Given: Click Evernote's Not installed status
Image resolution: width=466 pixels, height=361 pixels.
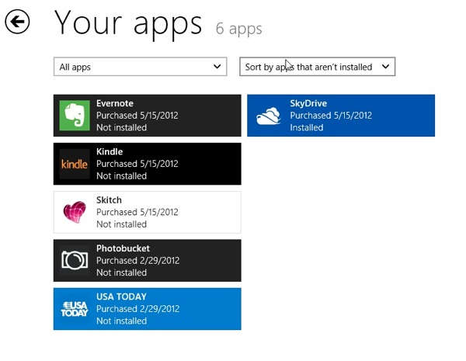Looking at the screenshot, I should click(122, 128).
